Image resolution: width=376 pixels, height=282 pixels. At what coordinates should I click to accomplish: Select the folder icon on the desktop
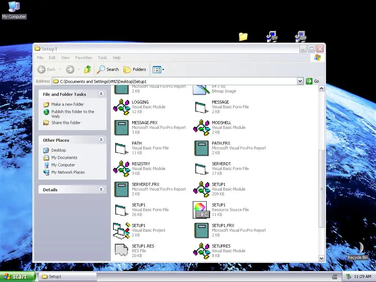[x=243, y=37]
